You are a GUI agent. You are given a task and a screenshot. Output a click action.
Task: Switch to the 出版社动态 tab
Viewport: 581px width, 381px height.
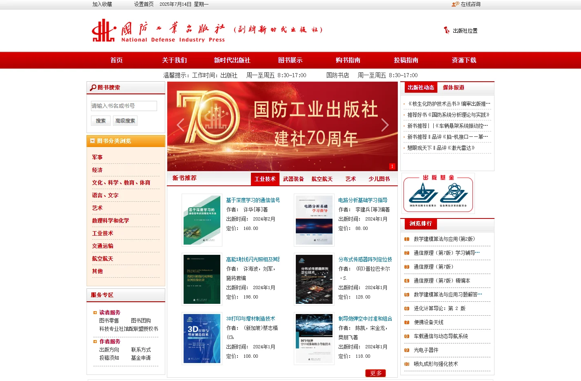(x=421, y=87)
